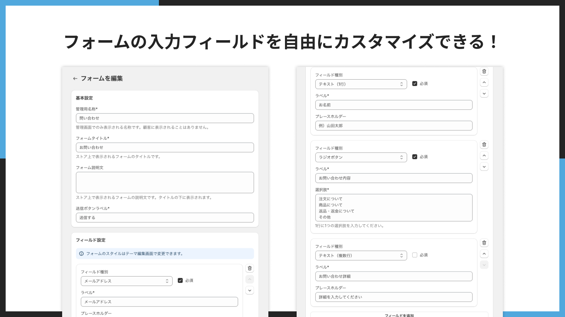Click the ラベル input containing お問い合わせ詳細
565x317 pixels.
(x=394, y=276)
